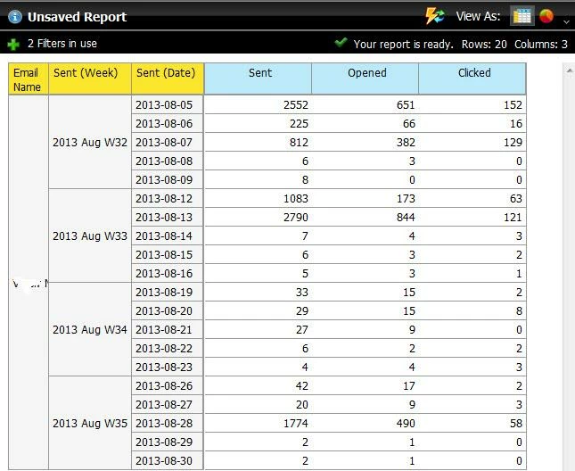Screen dimensions: 575x471
Task: Click the Sent (Date) column header
Action: [x=168, y=79]
